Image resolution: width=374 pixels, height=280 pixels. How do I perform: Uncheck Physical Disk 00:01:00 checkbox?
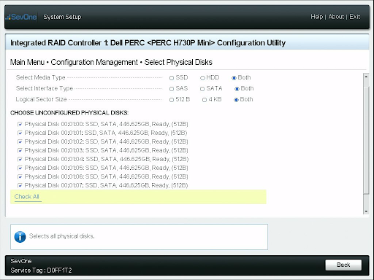pos(20,124)
